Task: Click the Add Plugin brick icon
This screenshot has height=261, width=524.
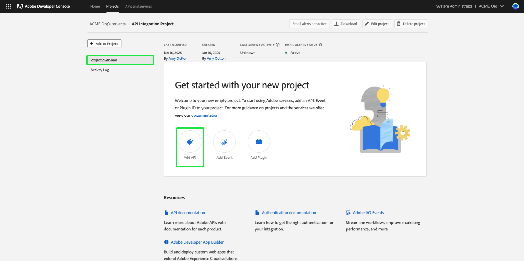Action: click(259, 142)
